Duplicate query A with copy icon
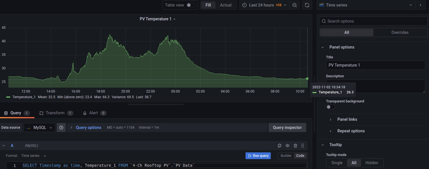The image size is (429, 169). point(280,146)
